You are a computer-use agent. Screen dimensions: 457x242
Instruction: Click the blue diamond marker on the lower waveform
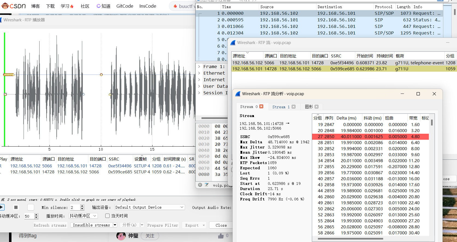(x=84, y=94)
